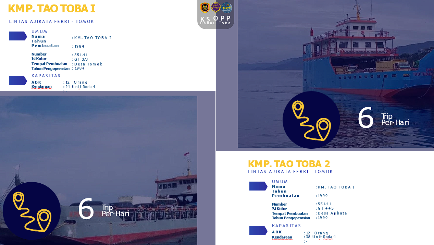Select the KMP. TAO TOBA 2 title
This screenshot has height=245, width=434.
[289, 164]
